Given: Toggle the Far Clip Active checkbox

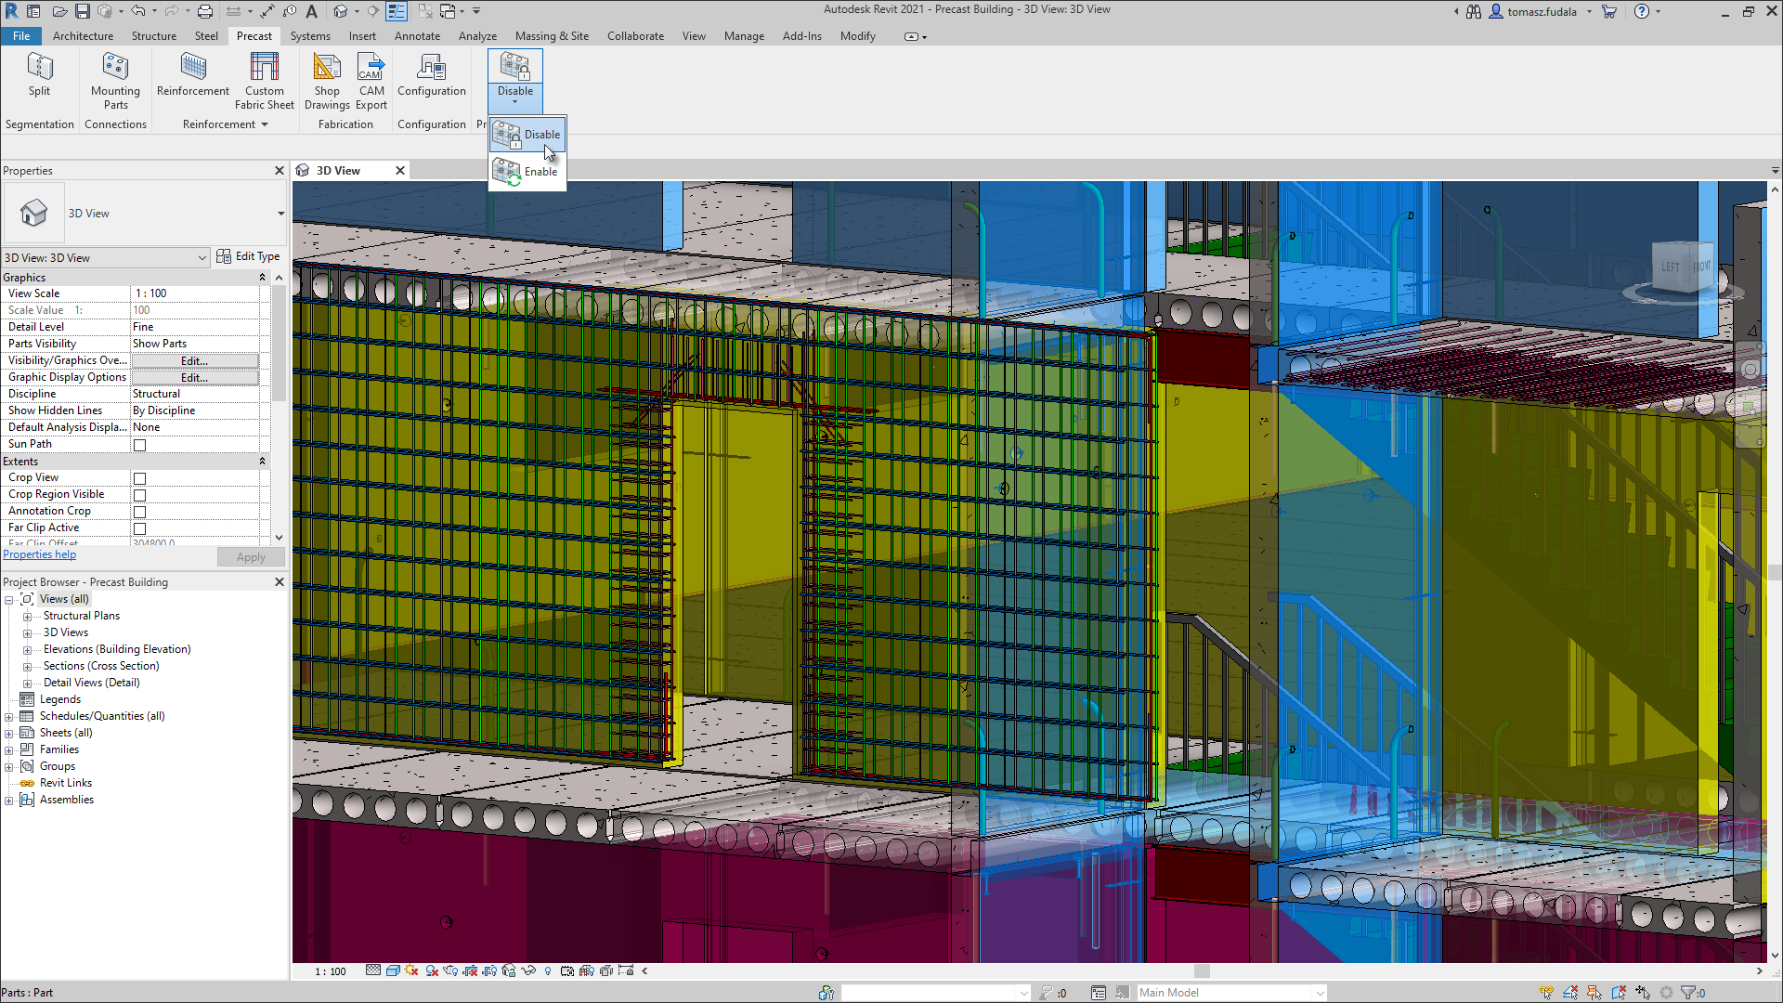Looking at the screenshot, I should [139, 528].
